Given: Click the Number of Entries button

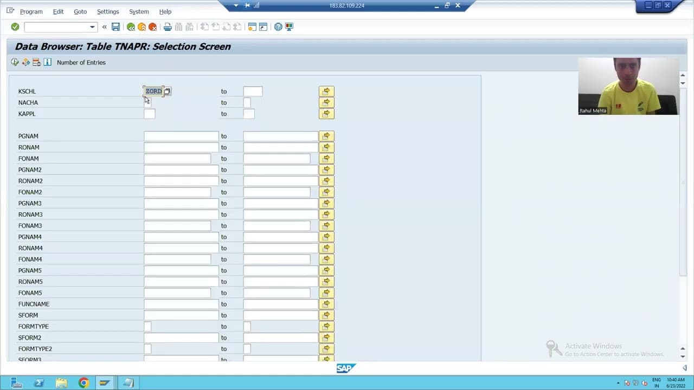Looking at the screenshot, I should [x=81, y=62].
